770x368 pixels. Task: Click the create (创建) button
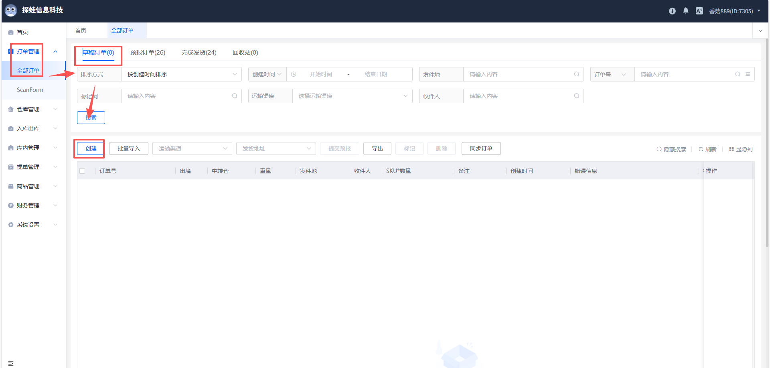(91, 148)
